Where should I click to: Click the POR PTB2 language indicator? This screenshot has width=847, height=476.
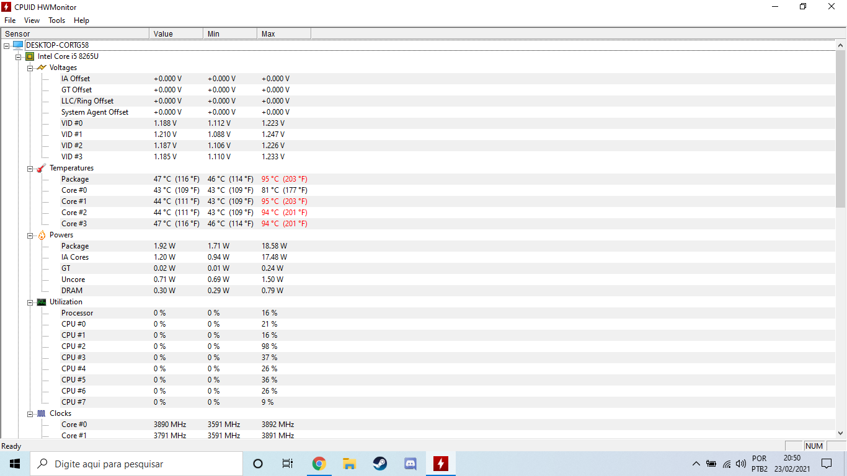(760, 464)
